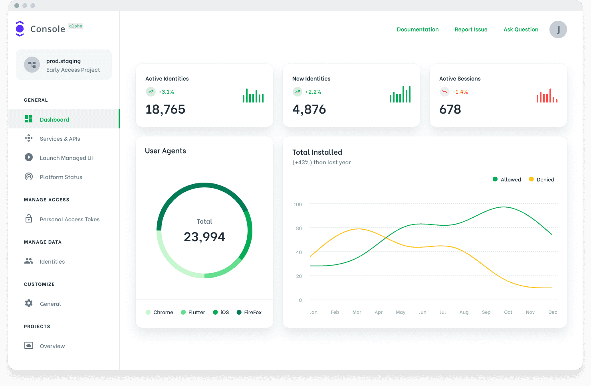
Task: Click the Dashboard grid icon
Action: click(29, 119)
